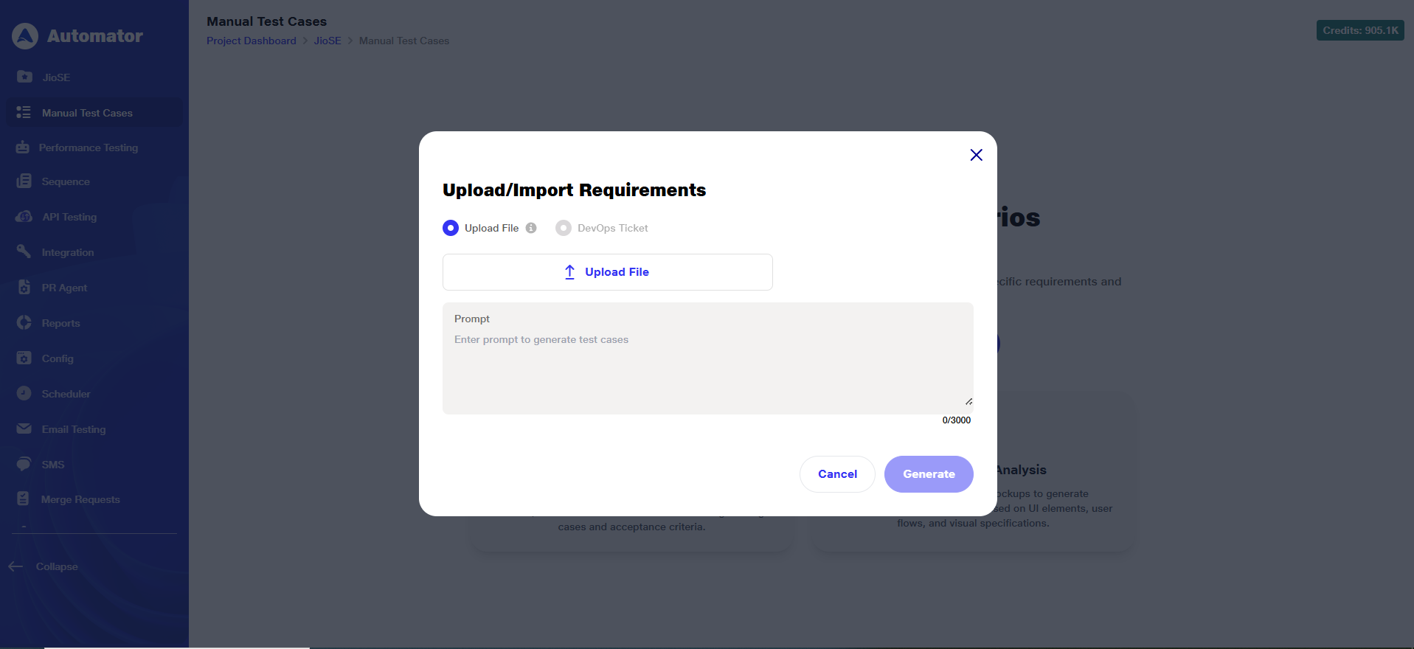Select the Upload File radio option
This screenshot has height=649, width=1414.
point(451,228)
